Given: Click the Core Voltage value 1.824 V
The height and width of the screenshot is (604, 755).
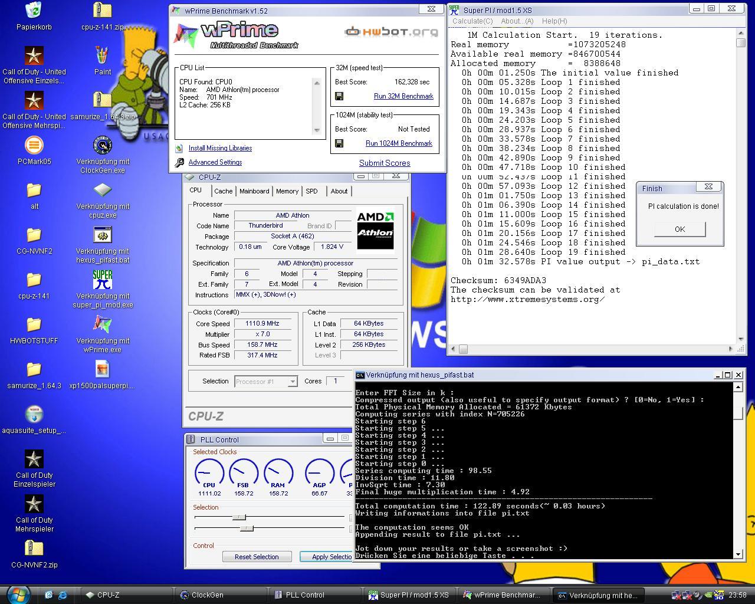Looking at the screenshot, I should 333,247.
